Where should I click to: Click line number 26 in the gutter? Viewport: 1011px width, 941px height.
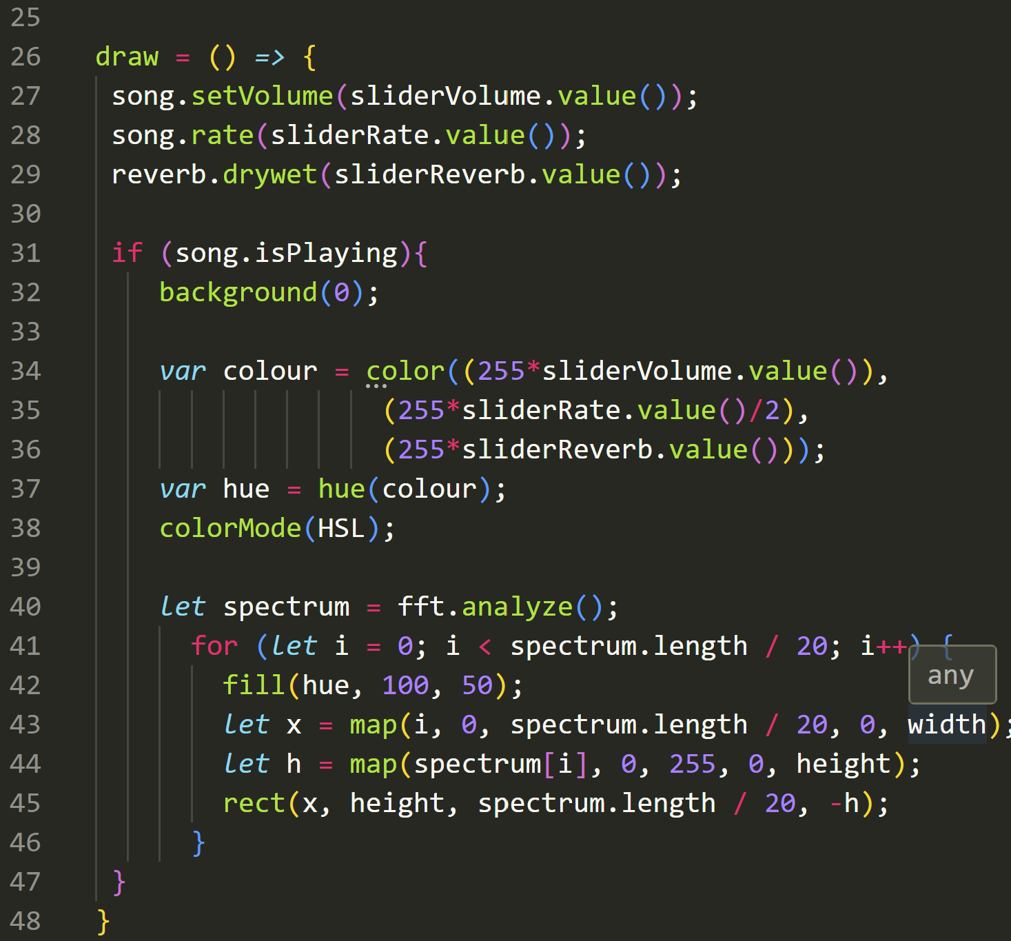point(25,57)
